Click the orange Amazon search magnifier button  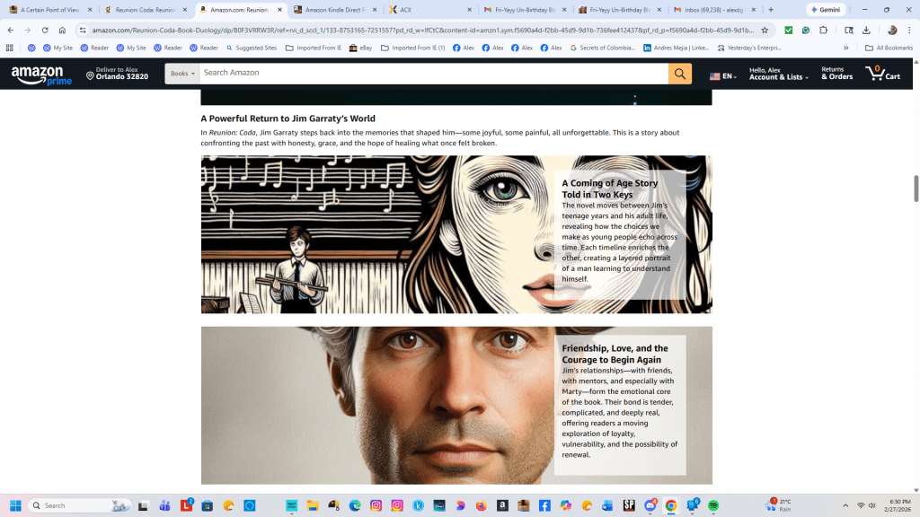[x=680, y=74]
